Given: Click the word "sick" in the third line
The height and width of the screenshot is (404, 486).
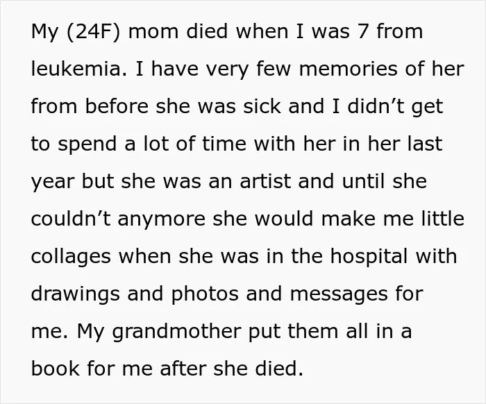Looking at the screenshot, I should pos(262,106).
